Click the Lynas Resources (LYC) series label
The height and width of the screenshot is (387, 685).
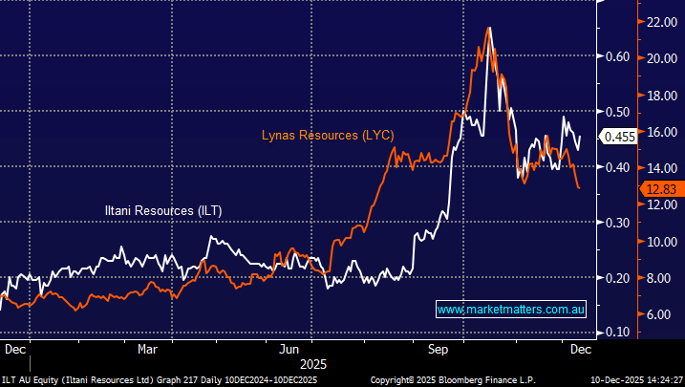328,135
